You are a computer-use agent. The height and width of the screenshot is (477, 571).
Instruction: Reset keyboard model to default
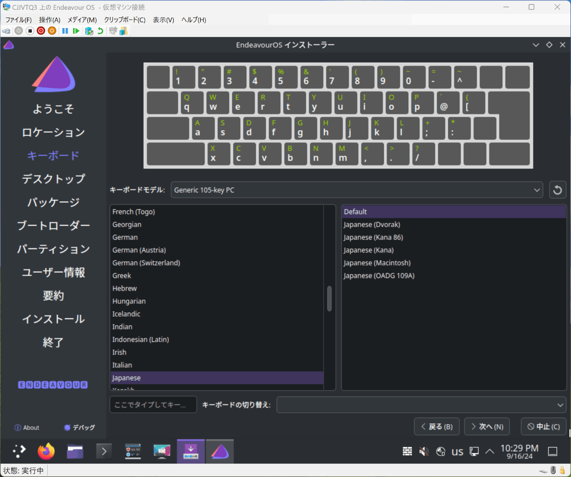point(558,190)
